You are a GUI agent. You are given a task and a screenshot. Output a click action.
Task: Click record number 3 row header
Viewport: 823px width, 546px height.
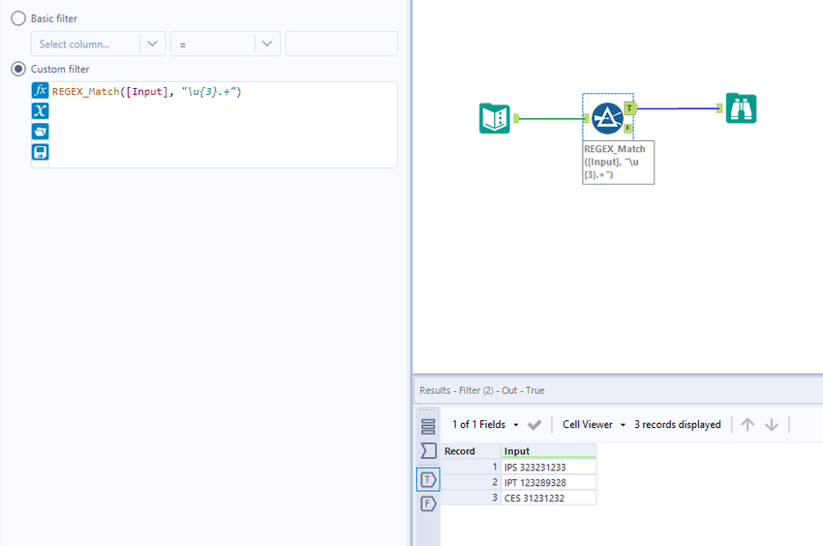tap(472, 498)
